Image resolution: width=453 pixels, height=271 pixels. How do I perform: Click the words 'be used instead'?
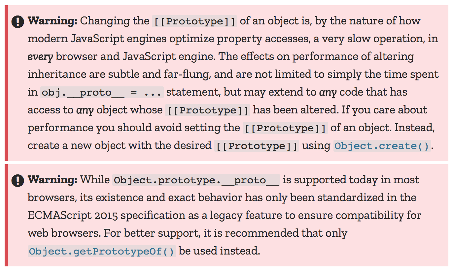[x=219, y=251]
